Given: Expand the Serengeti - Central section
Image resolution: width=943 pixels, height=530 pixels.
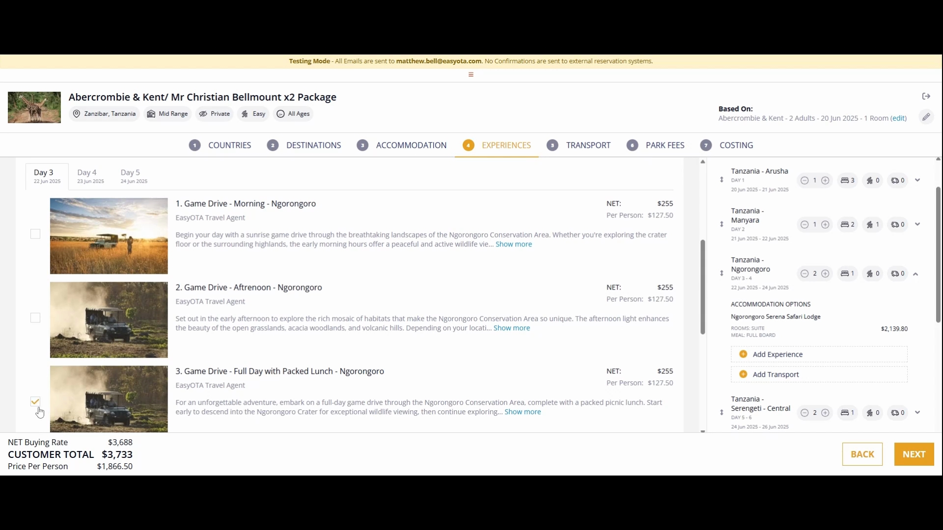Looking at the screenshot, I should point(917,413).
